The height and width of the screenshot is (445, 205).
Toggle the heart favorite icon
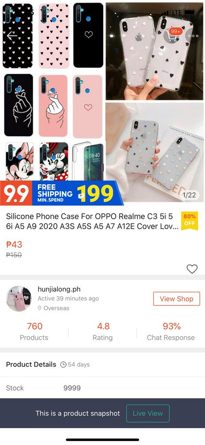click(x=192, y=269)
